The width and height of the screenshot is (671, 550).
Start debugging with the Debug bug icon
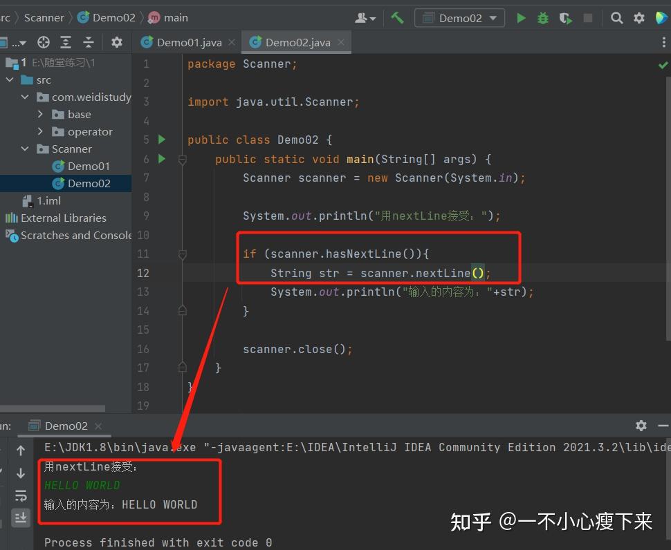tap(543, 18)
